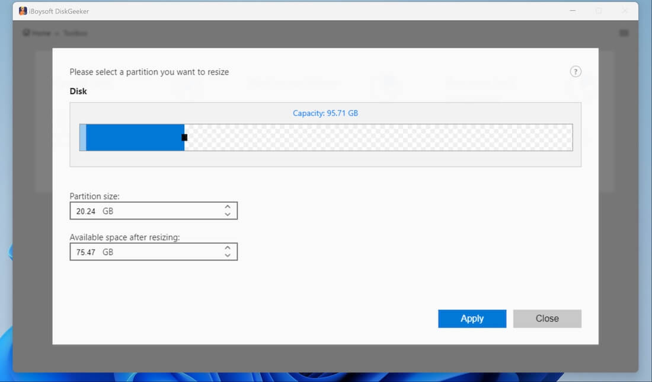This screenshot has height=382, width=652.
Task: Click the Close button in dialog
Action: click(x=547, y=319)
